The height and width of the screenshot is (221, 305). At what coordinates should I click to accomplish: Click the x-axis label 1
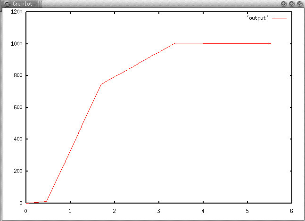70,211
